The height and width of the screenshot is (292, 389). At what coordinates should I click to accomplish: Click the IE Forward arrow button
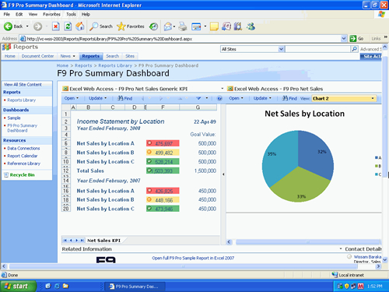click(x=38, y=26)
